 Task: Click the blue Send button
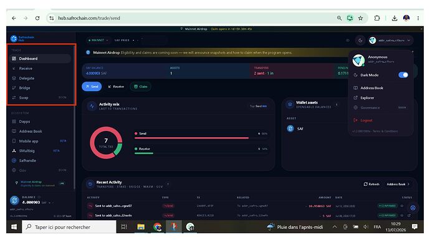click(x=92, y=87)
